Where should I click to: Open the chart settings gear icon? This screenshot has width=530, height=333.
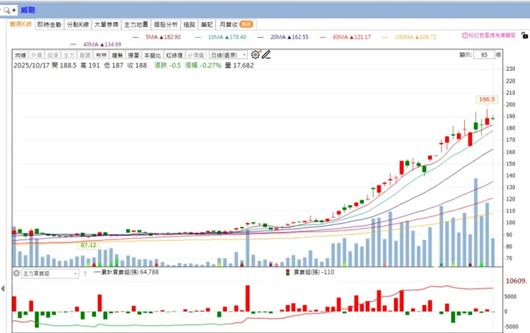pyautogui.click(x=255, y=54)
